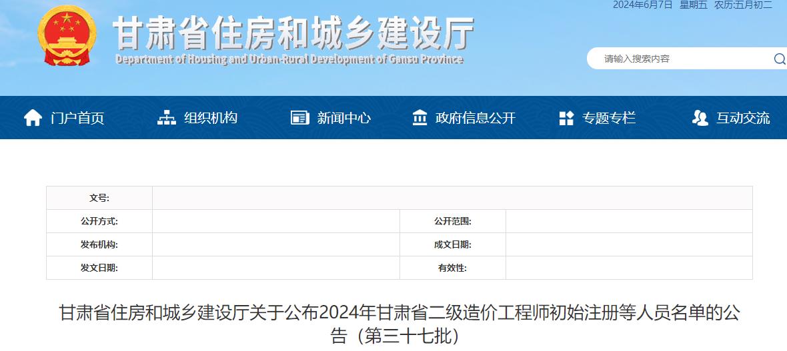Click the house icon beside 门户首页
The height and width of the screenshot is (351, 787).
[x=33, y=118]
